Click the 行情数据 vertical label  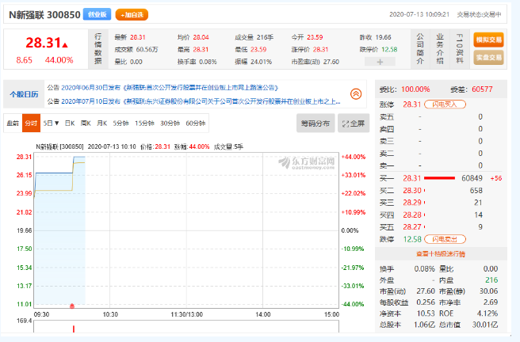[x=97, y=48]
